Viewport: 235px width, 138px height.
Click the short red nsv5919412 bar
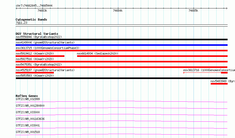40,56
